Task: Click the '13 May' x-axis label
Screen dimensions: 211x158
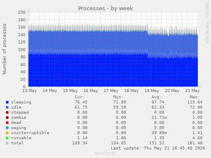Action: click(30, 91)
